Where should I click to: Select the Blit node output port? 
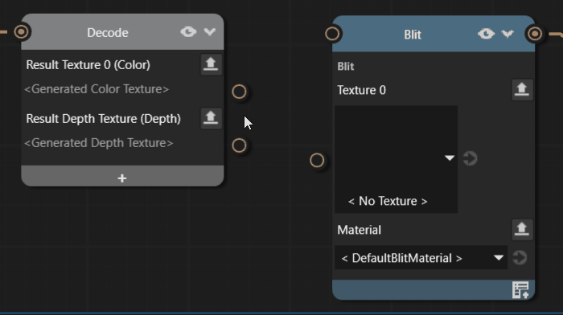[535, 34]
